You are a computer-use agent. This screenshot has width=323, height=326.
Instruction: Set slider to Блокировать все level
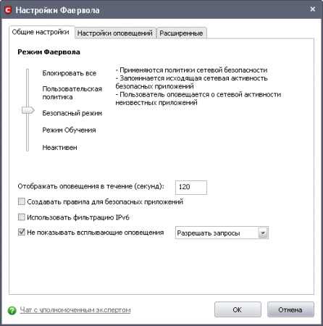pos(70,73)
